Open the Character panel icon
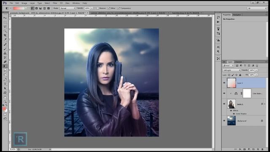The image size is (270, 152). click(x=218, y=47)
